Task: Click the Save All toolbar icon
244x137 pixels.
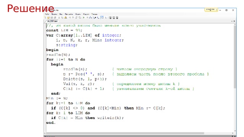Action: click(x=55, y=18)
